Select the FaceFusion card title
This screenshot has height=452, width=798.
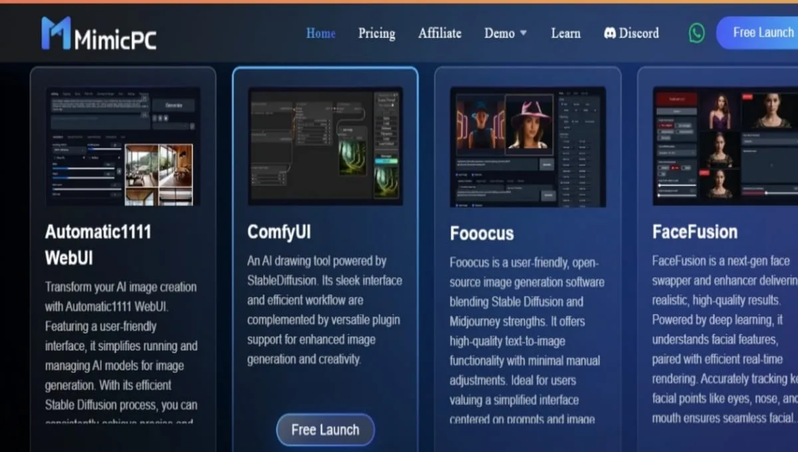pyautogui.click(x=695, y=232)
